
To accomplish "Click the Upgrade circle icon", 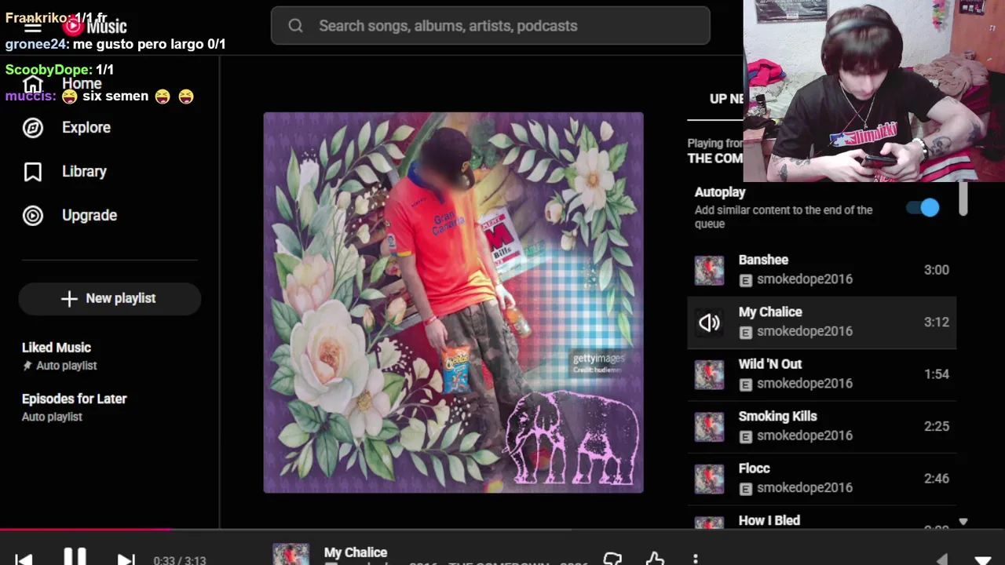I will 33,215.
